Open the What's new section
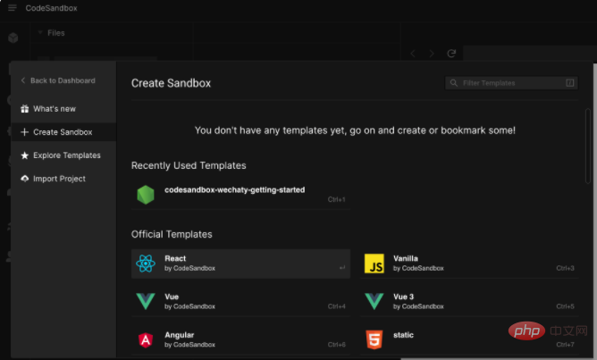Image resolution: width=597 pixels, height=360 pixels. (55, 109)
